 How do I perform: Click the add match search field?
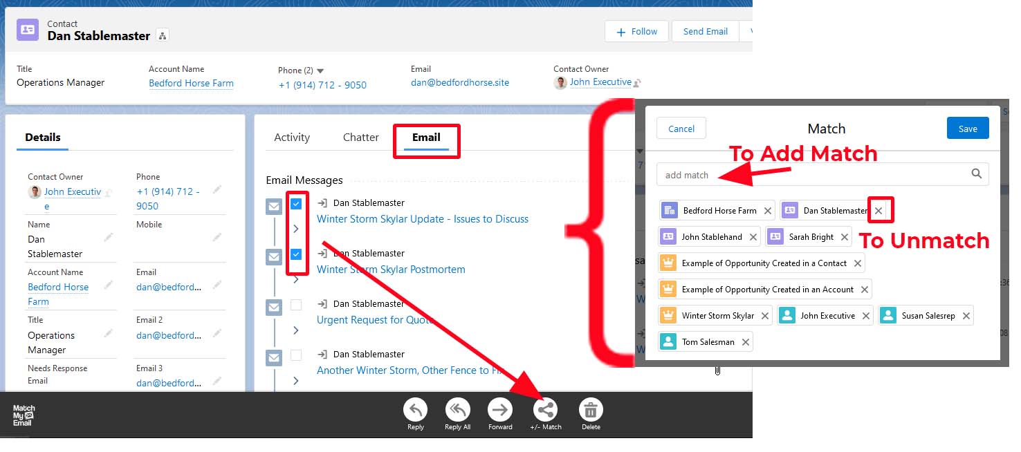coord(813,175)
